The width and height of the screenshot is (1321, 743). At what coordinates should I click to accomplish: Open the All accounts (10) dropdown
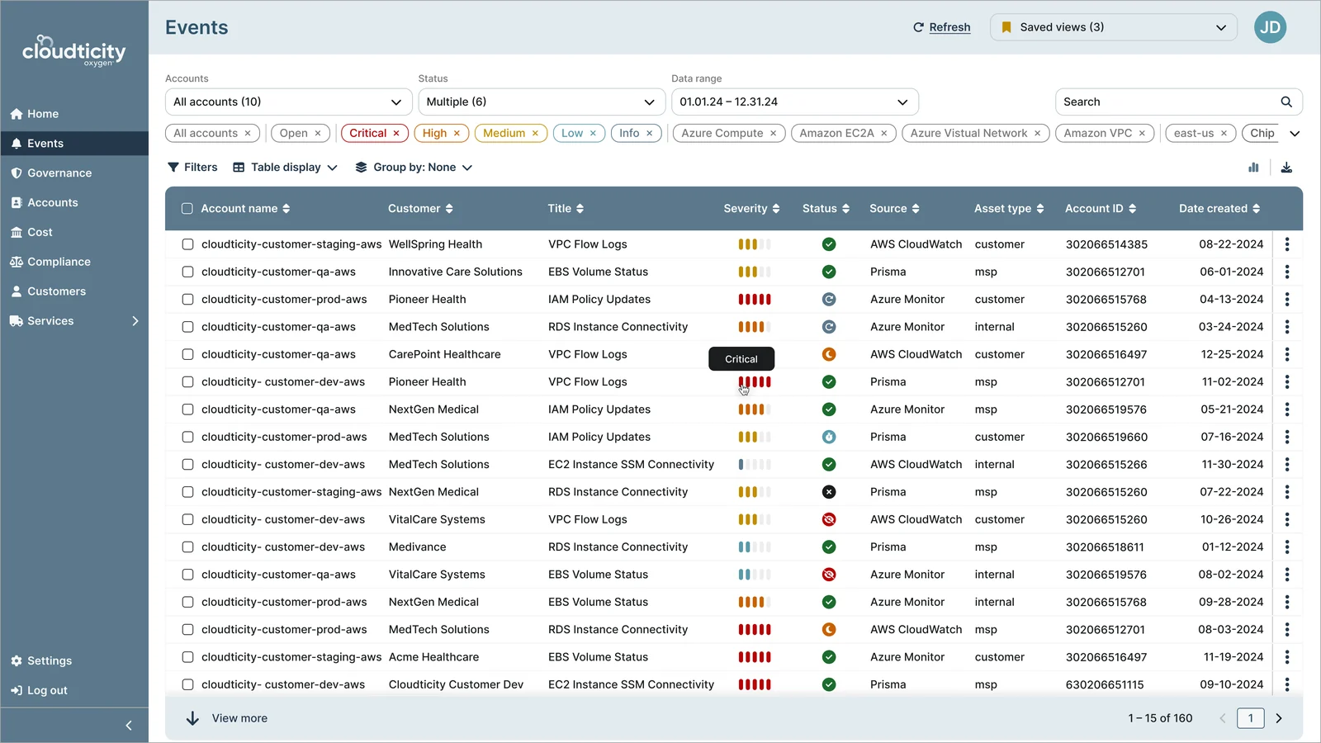pos(288,102)
